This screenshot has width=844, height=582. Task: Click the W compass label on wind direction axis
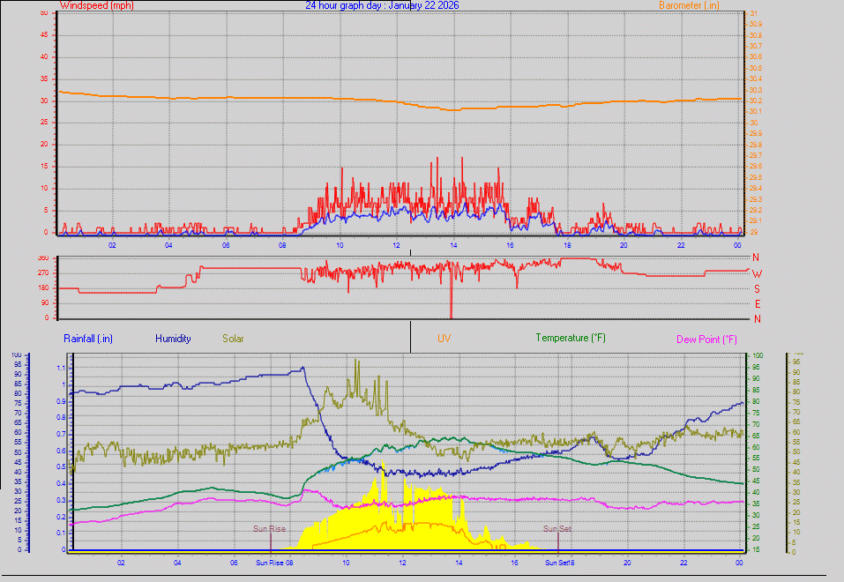pyautogui.click(x=757, y=273)
